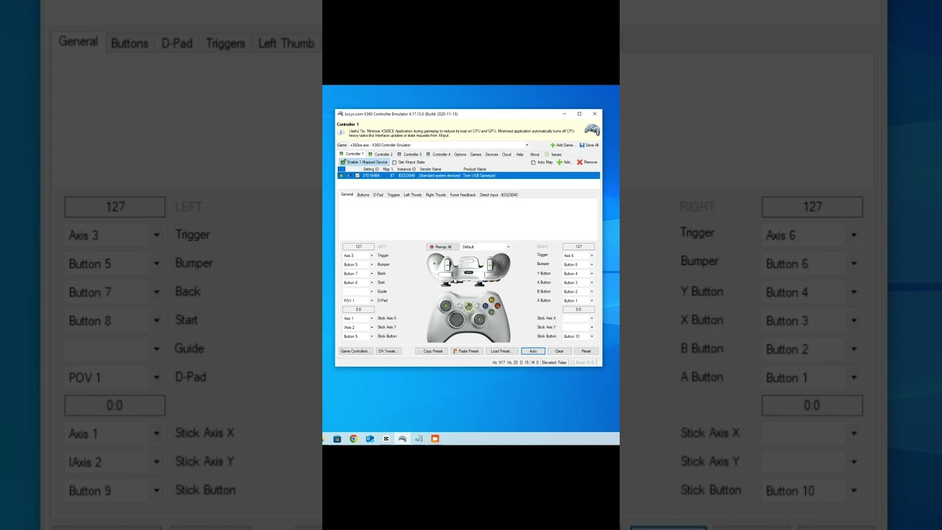The height and width of the screenshot is (530, 942).
Task: Open the CapCut taskbar icon
Action: click(386, 439)
